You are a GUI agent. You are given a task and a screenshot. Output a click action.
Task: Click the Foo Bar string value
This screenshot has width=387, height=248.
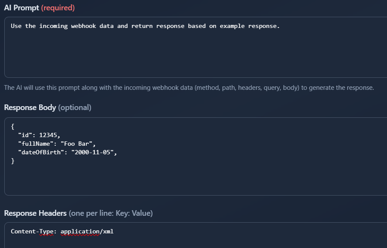[77, 144]
